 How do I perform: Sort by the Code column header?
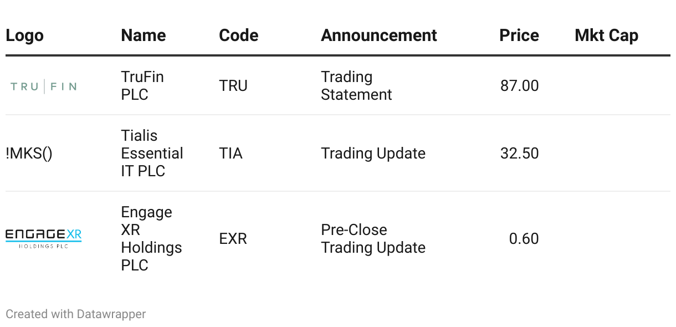tap(238, 35)
